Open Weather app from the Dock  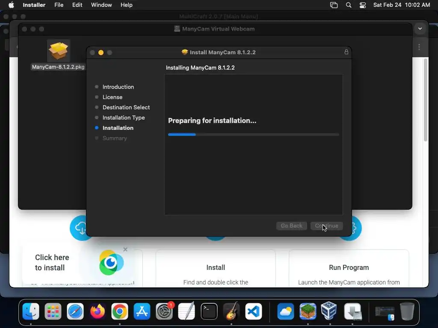(285, 311)
